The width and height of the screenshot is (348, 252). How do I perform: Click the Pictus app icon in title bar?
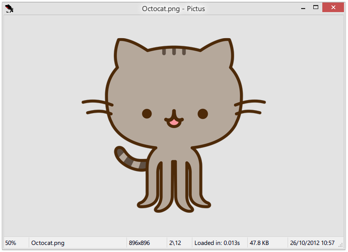(9, 9)
